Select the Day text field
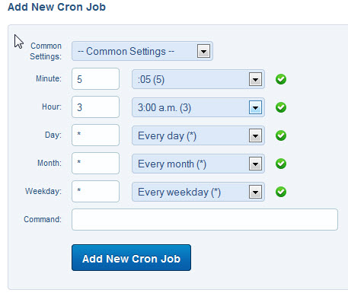Viewport: 348px width, 296px height. 95,135
